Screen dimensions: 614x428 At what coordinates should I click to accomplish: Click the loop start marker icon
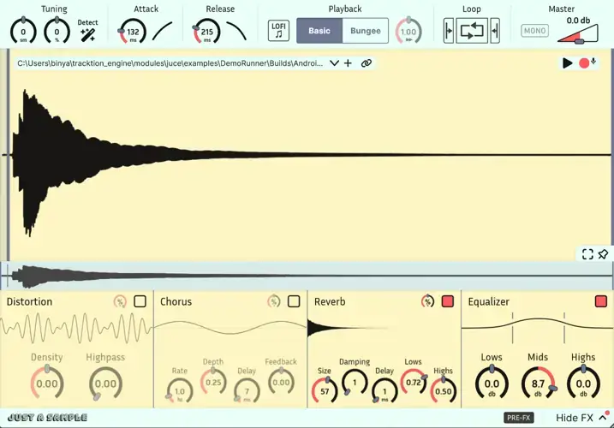coord(449,31)
